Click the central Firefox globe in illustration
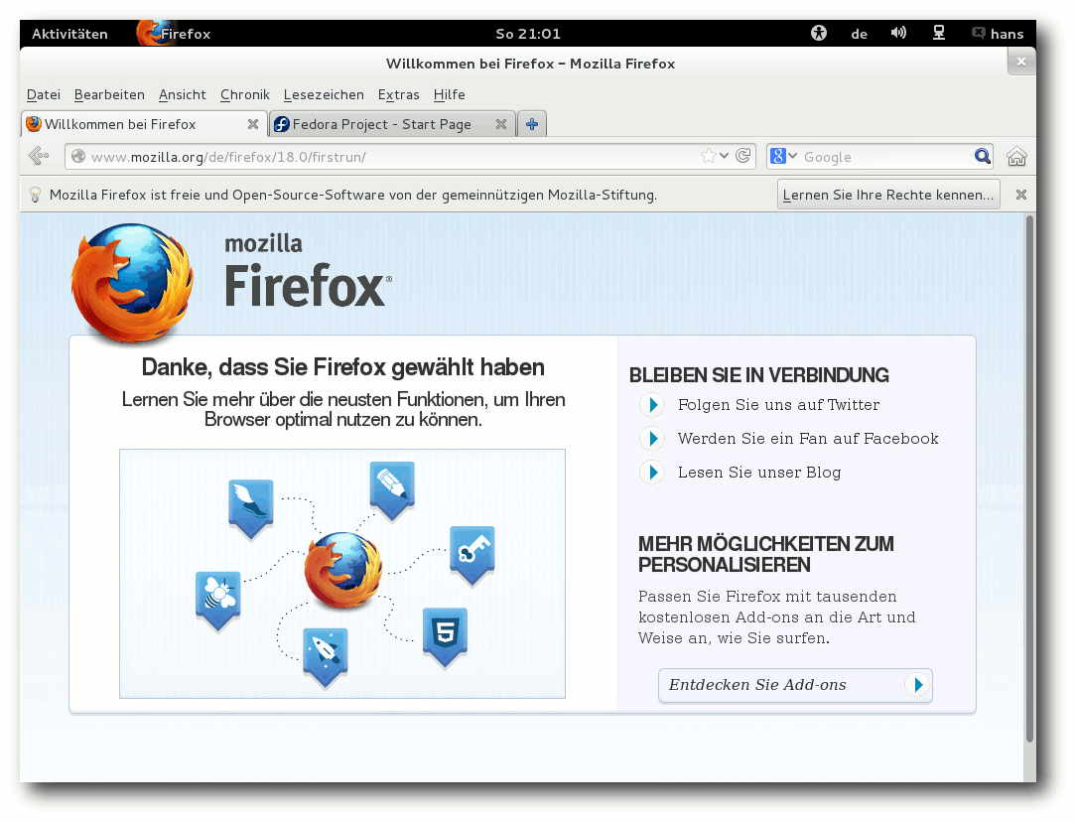This screenshot has width=1076, height=822. pos(343,571)
